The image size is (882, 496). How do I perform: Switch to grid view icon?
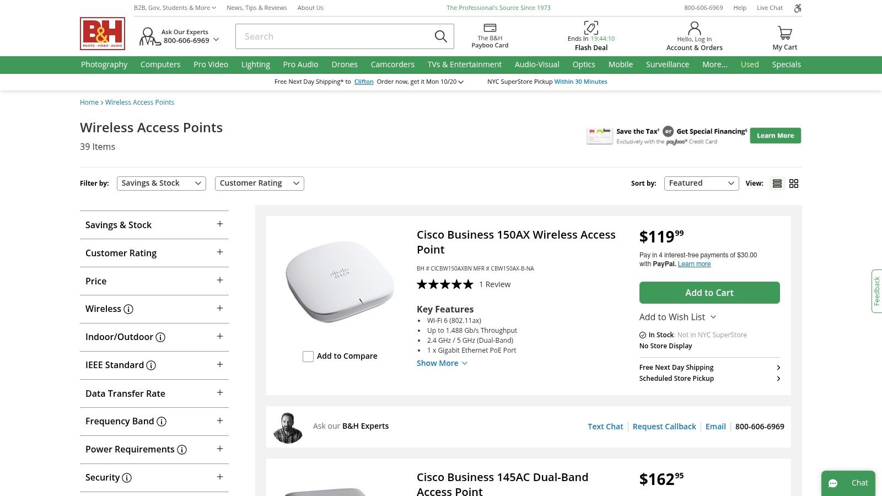(794, 184)
